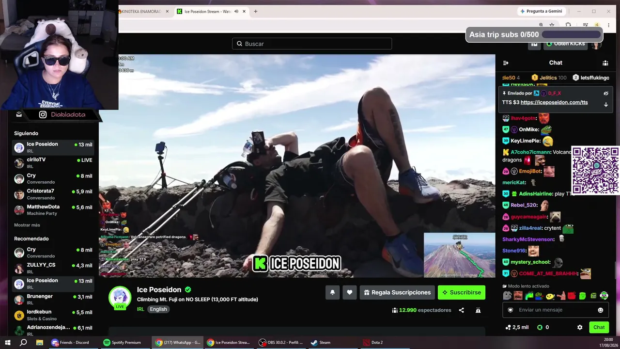Click the Diabladota Instagram overlay label

62,115
